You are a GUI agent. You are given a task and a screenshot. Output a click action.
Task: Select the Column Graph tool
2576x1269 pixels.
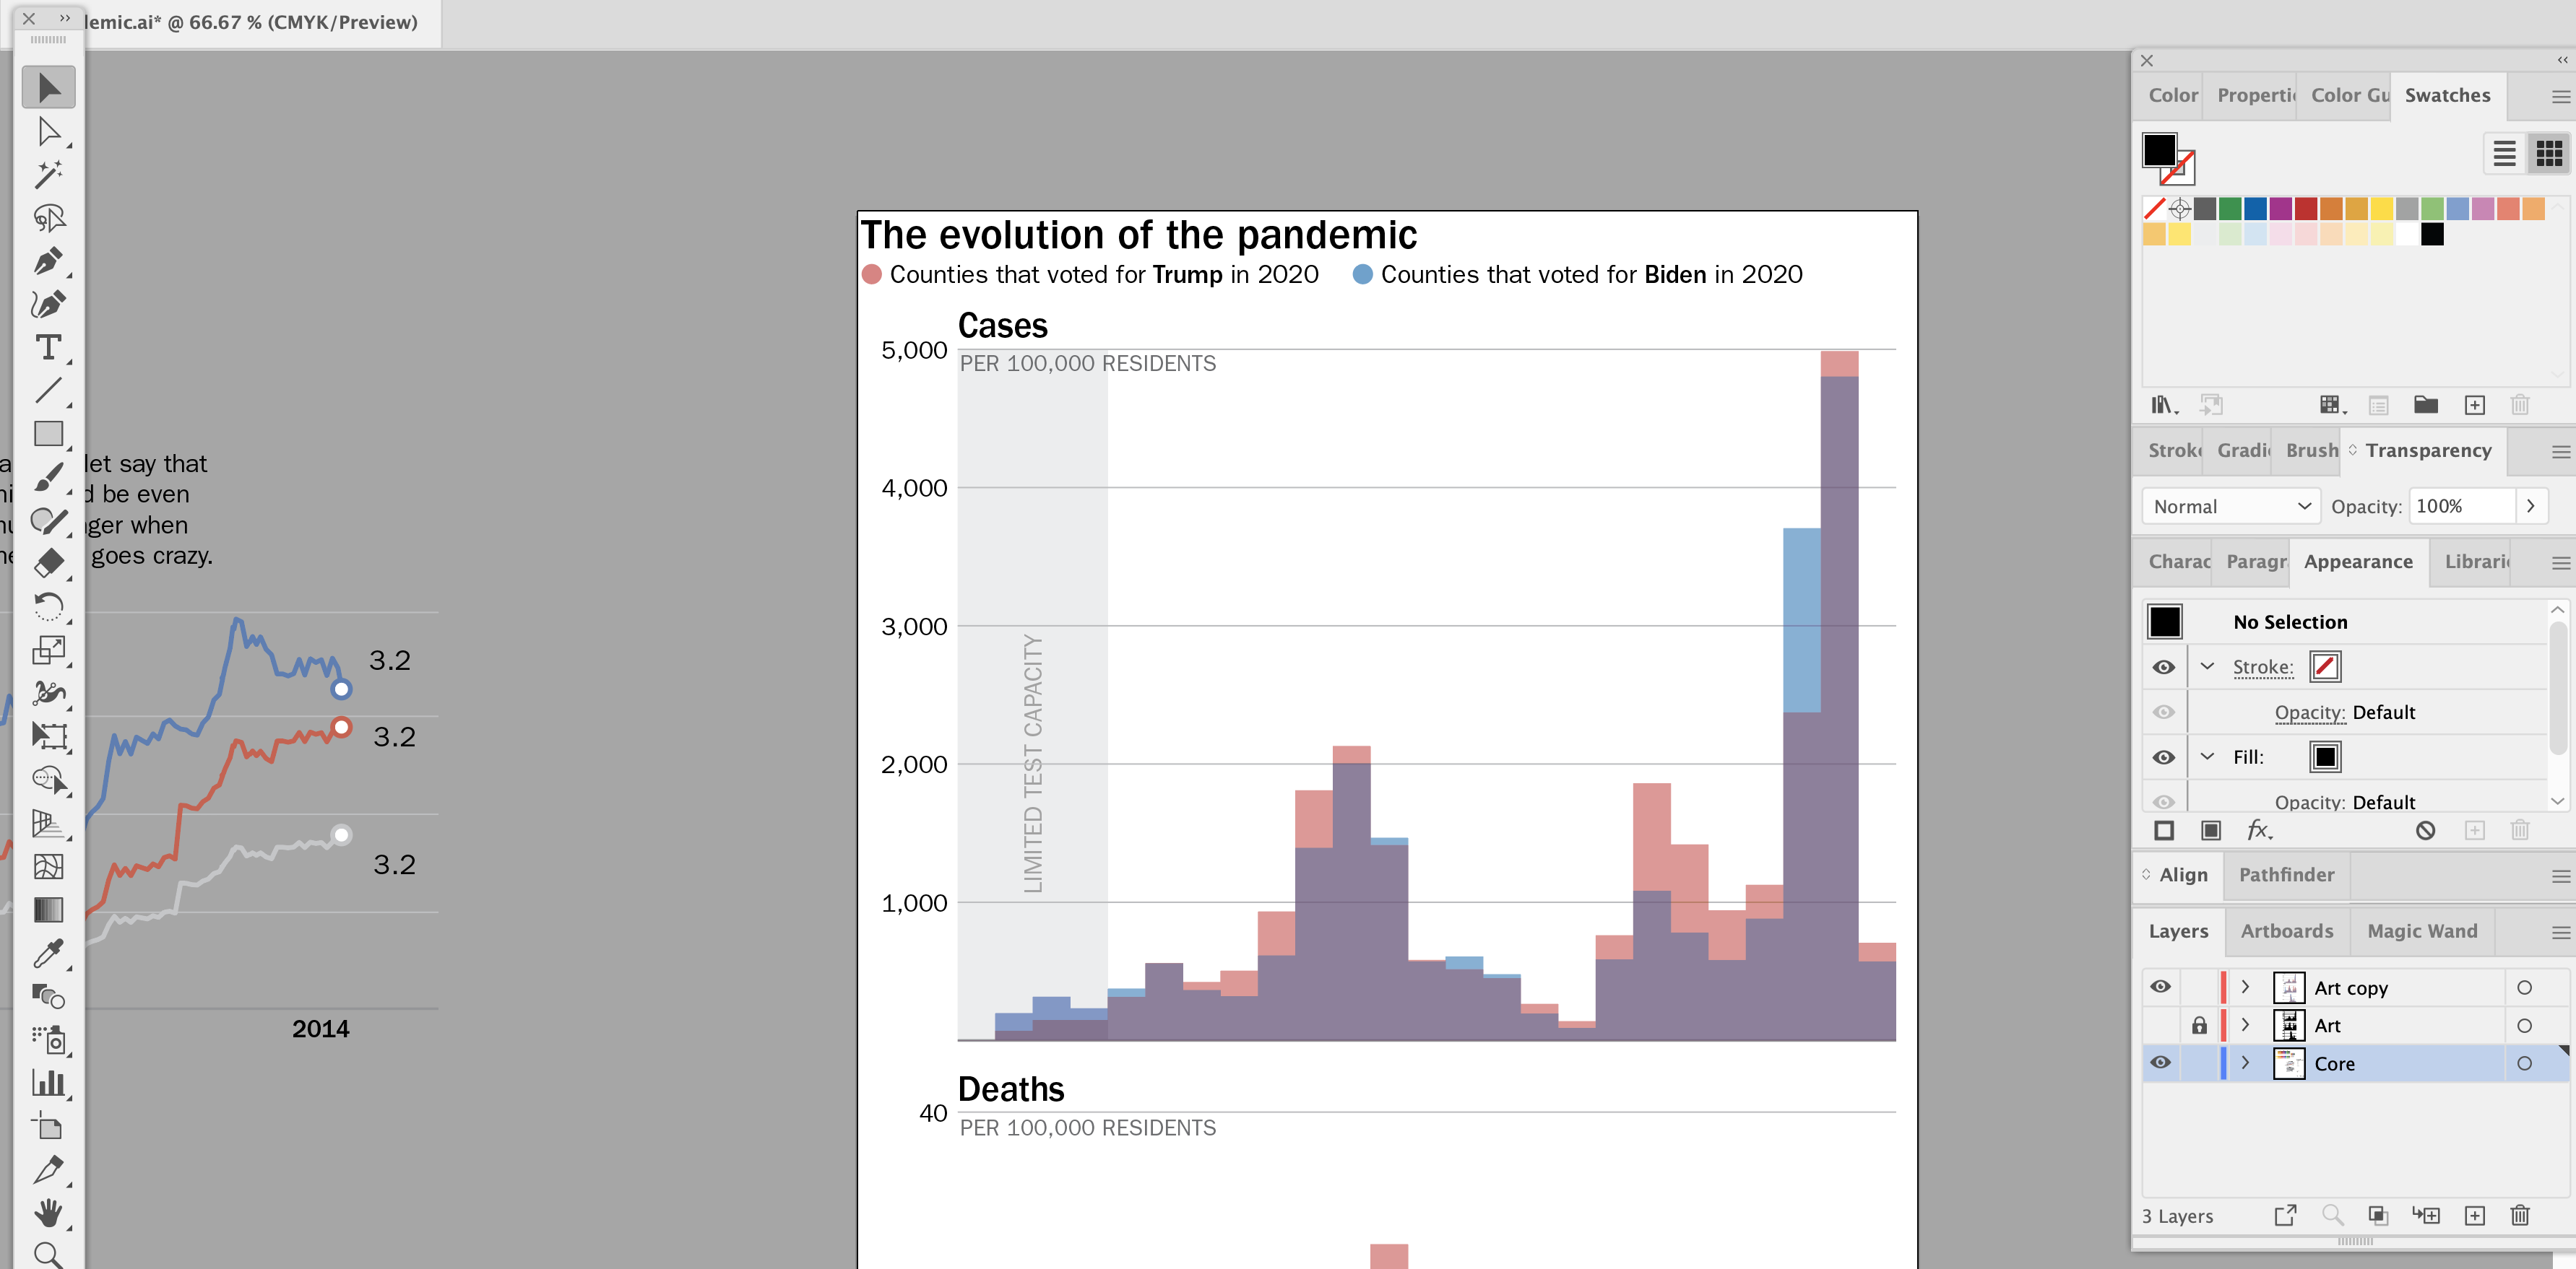pos(47,1083)
